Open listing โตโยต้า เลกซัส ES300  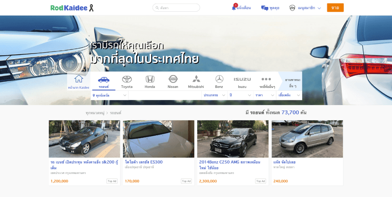144,162
